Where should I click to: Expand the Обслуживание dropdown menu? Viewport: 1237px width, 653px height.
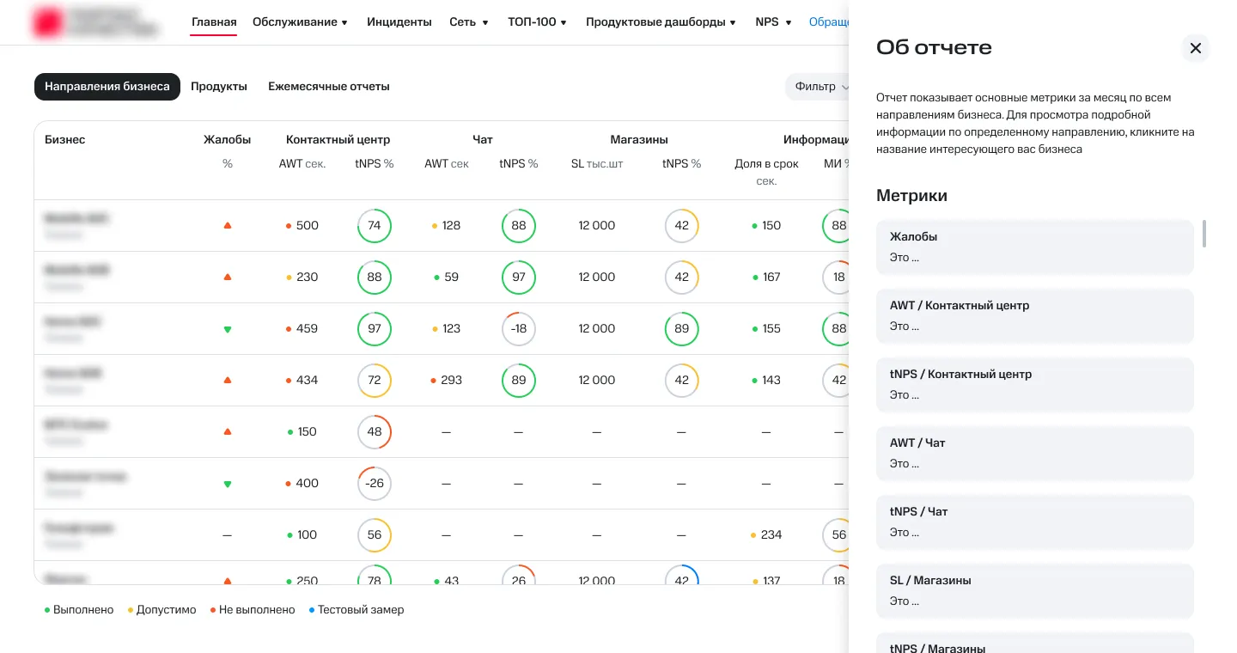coord(300,22)
